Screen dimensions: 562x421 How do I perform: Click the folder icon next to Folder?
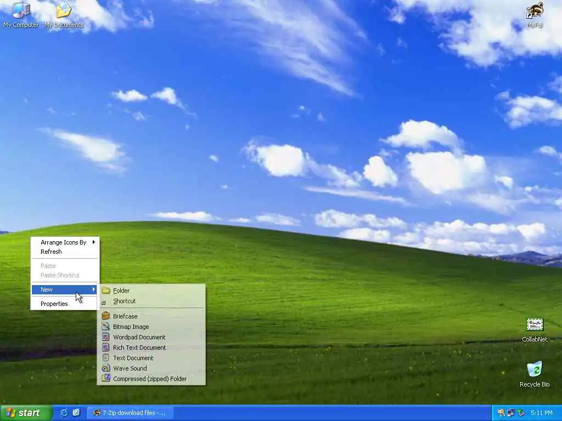tap(106, 291)
